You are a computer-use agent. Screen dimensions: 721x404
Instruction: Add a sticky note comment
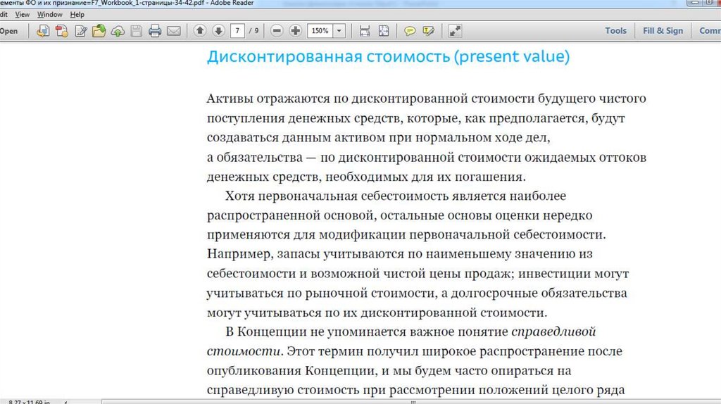click(x=410, y=31)
